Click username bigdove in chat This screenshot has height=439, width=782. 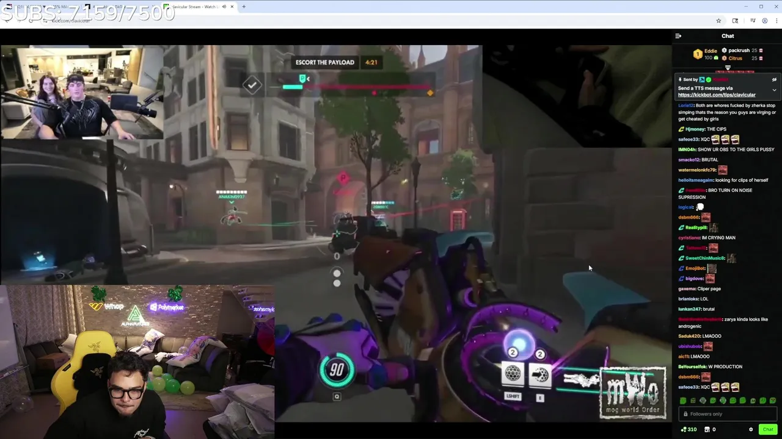tap(694, 279)
